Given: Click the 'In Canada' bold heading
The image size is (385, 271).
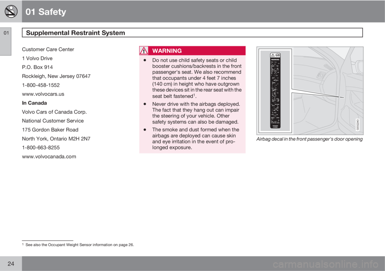Looking at the screenshot, I should (x=34, y=103).
